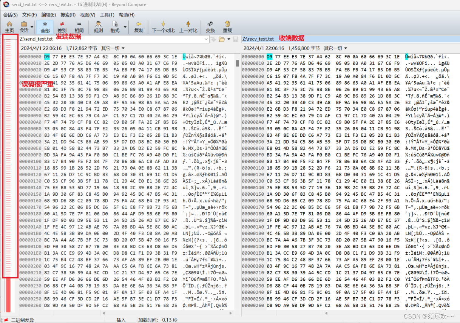Click the 加载时间 0.13 秒 status text
Image resolution: width=460 pixels, height=323 pixels.
tap(157, 320)
